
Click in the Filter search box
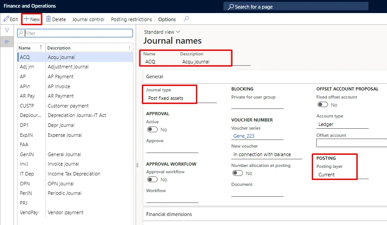pyautogui.click(x=75, y=33)
